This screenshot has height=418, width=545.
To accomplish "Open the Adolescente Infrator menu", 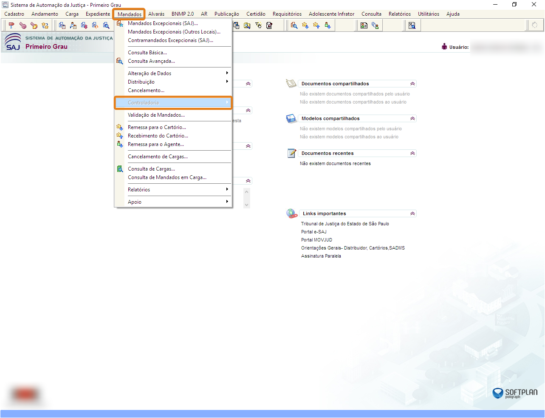I will 331,14.
